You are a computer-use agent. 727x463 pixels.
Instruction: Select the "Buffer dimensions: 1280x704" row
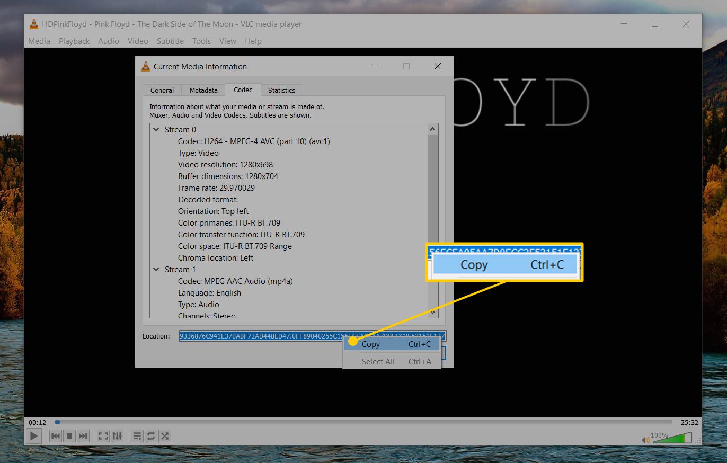click(228, 176)
